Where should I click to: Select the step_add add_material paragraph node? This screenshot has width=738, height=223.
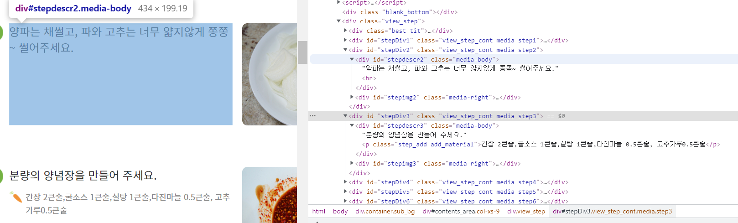click(x=541, y=144)
